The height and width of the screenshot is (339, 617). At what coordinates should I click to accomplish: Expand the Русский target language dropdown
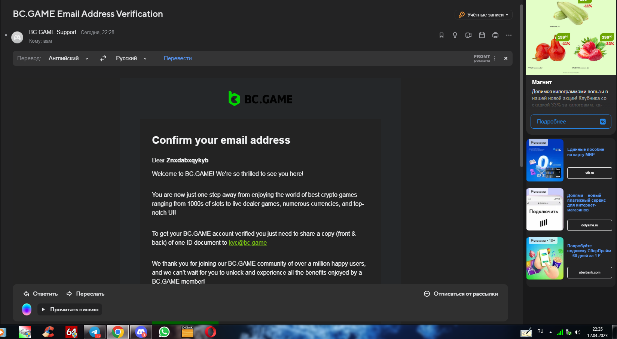point(131,58)
